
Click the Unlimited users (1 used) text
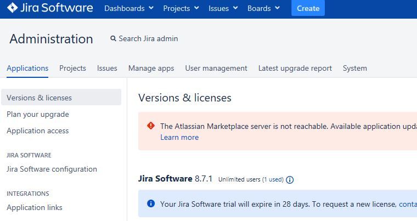pos(251,179)
